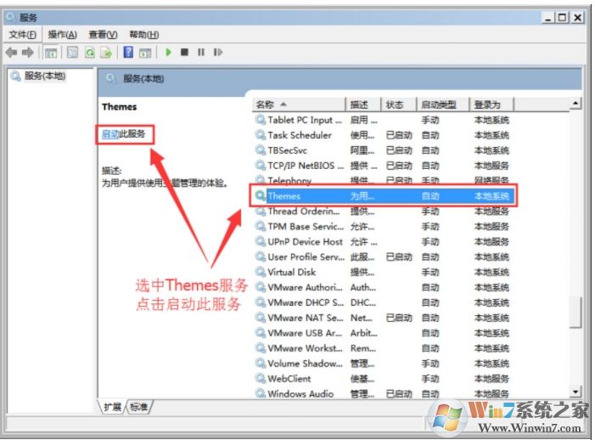Click the Refresh toolbar icon
The height and width of the screenshot is (440, 595).
click(90, 53)
